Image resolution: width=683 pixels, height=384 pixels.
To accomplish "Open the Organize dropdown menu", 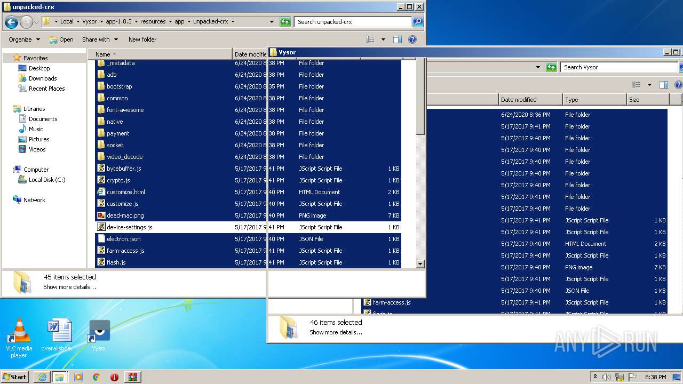I will click(x=24, y=39).
